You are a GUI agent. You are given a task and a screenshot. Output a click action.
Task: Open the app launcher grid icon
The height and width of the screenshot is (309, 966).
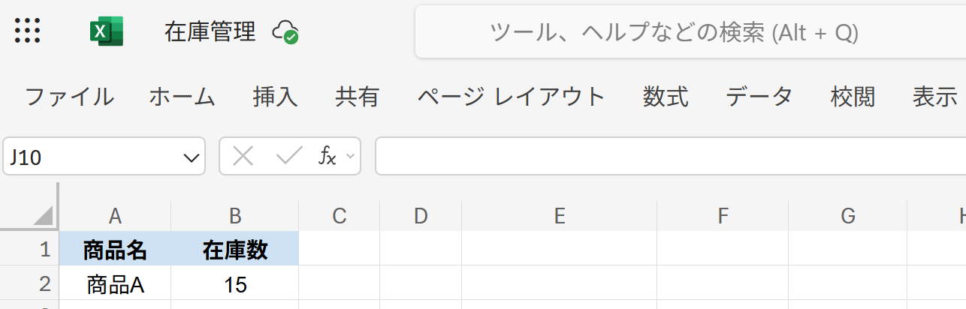pyautogui.click(x=28, y=31)
